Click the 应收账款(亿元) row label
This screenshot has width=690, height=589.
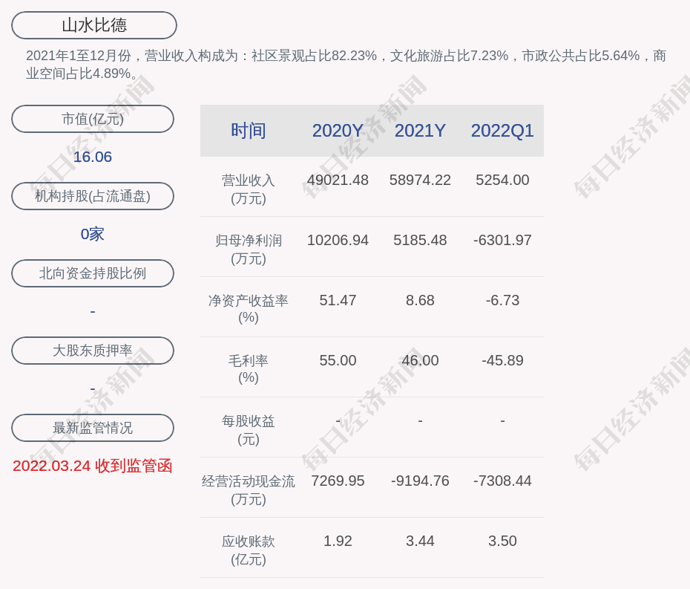[249, 550]
